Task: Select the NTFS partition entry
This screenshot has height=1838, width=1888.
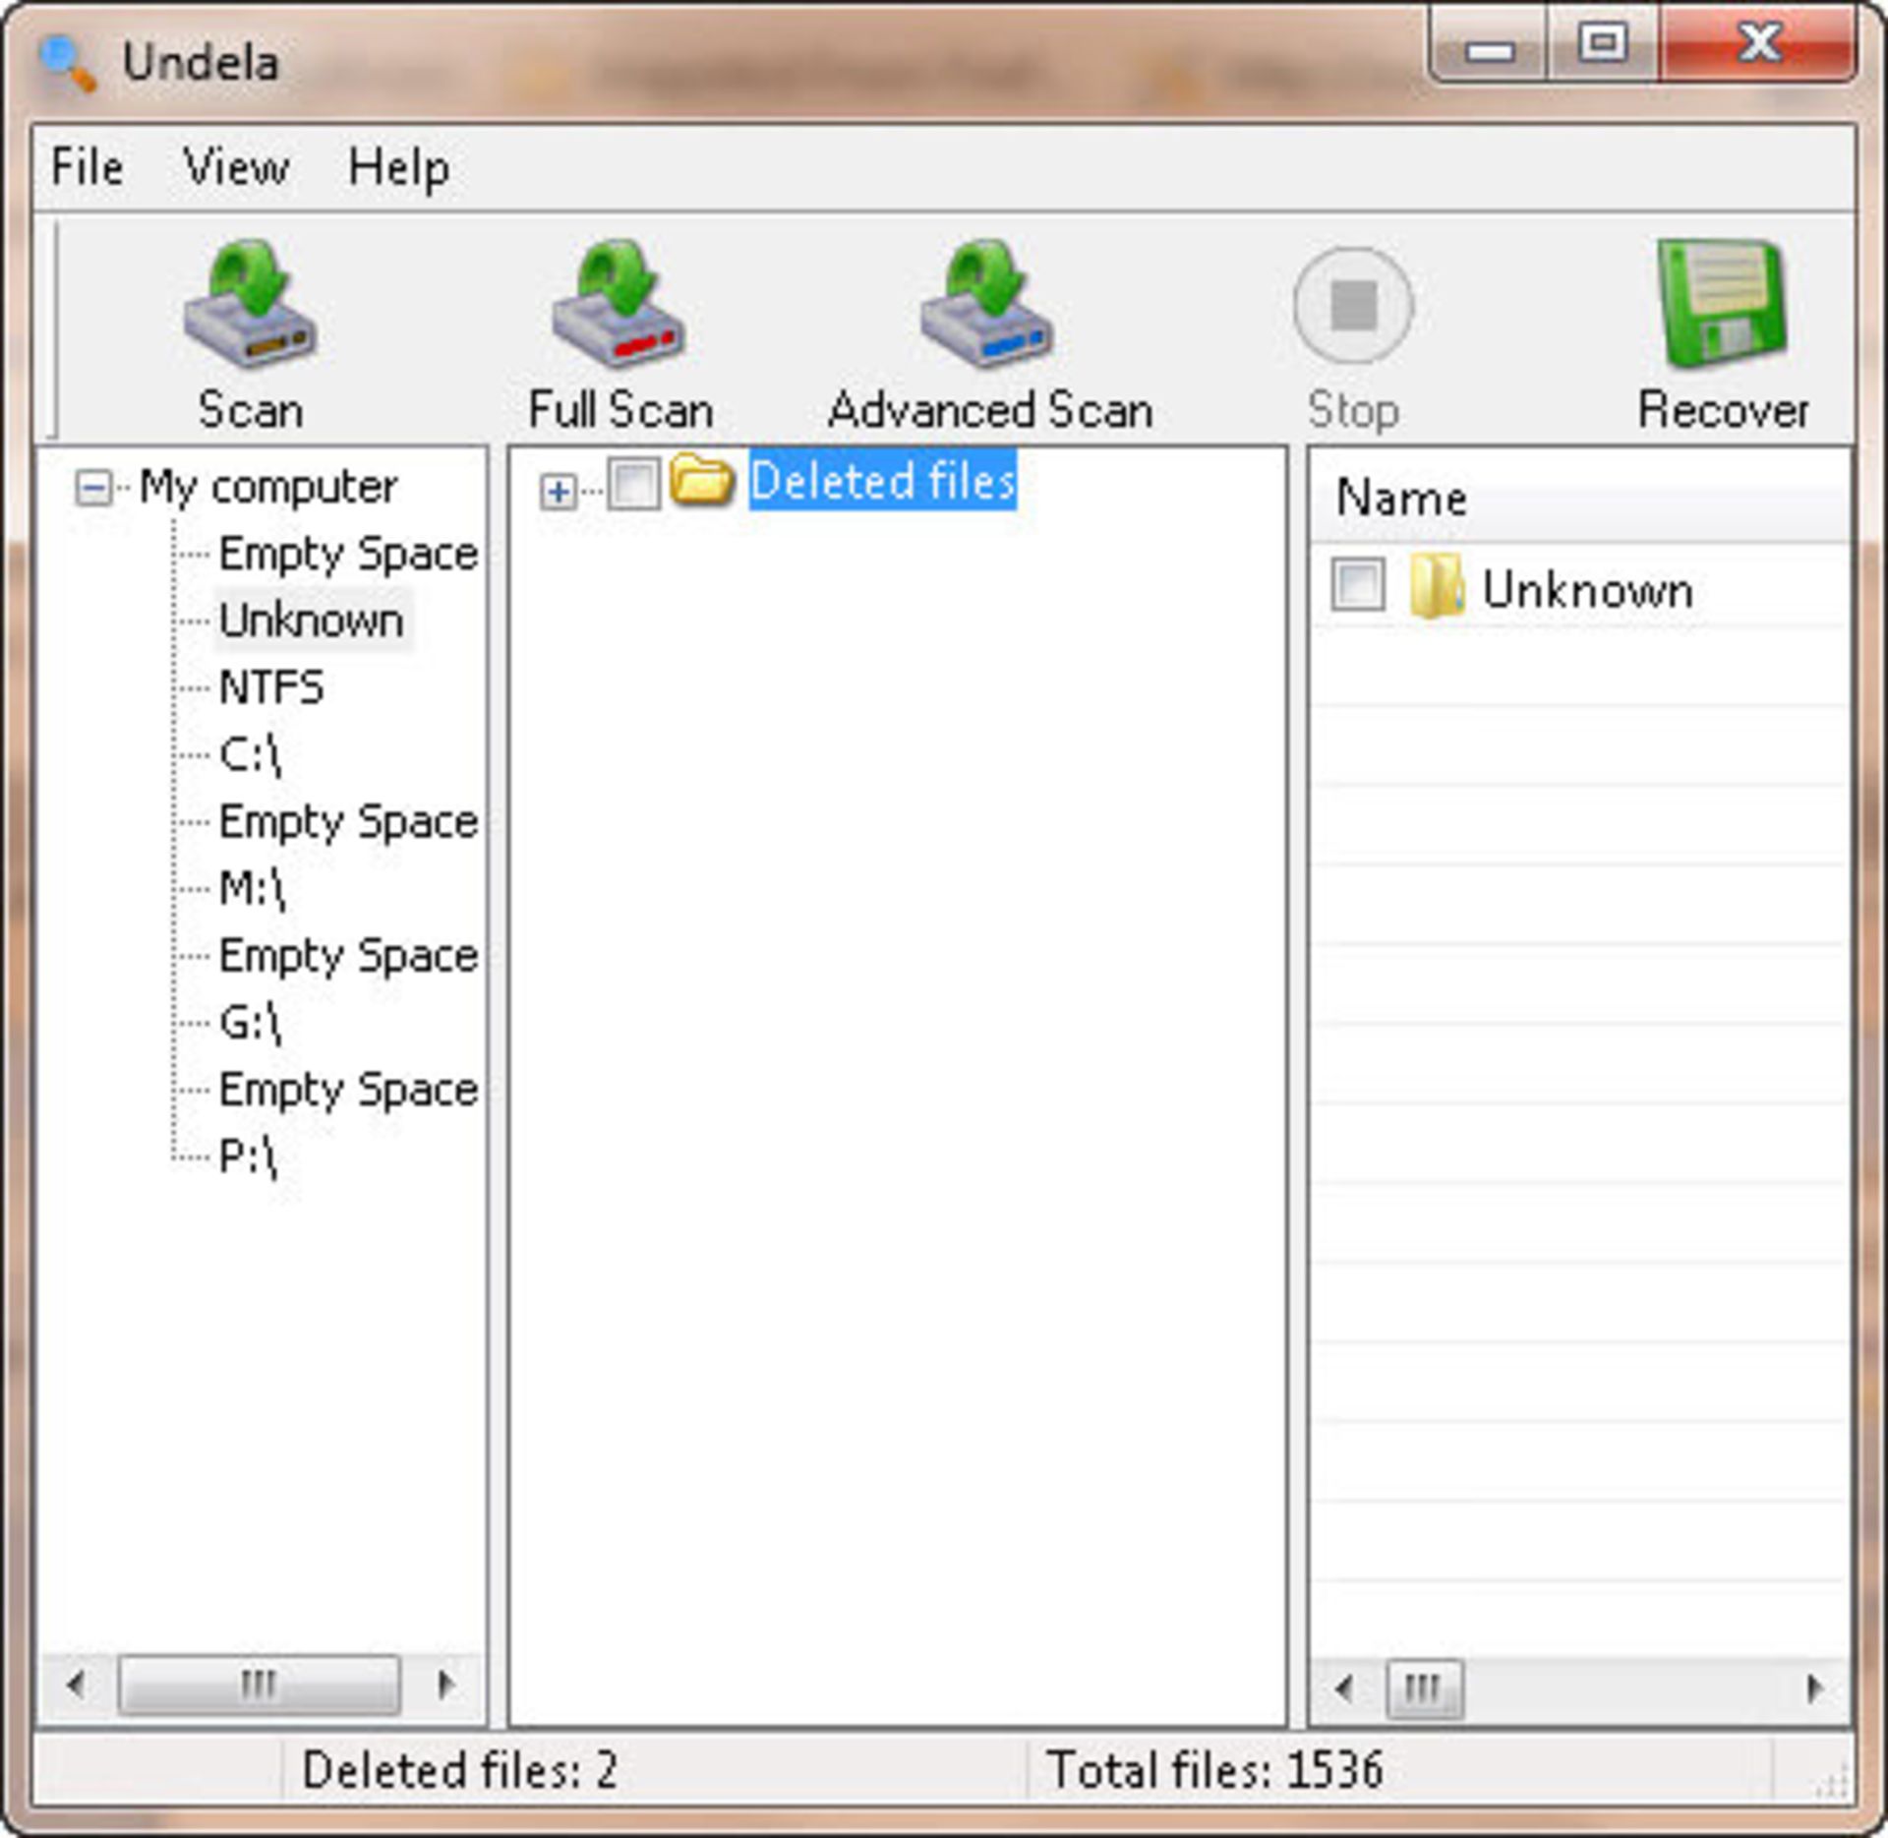Action: click(270, 687)
